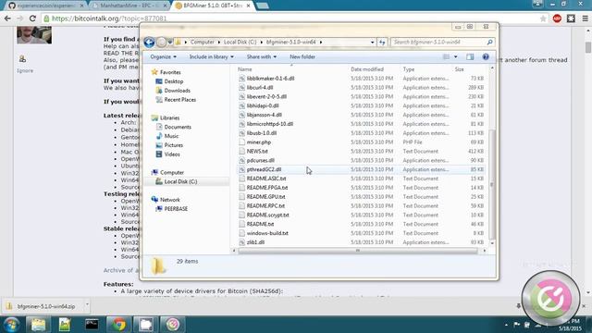Open Pictures library
This screenshot has height=333, width=592.
173,145
